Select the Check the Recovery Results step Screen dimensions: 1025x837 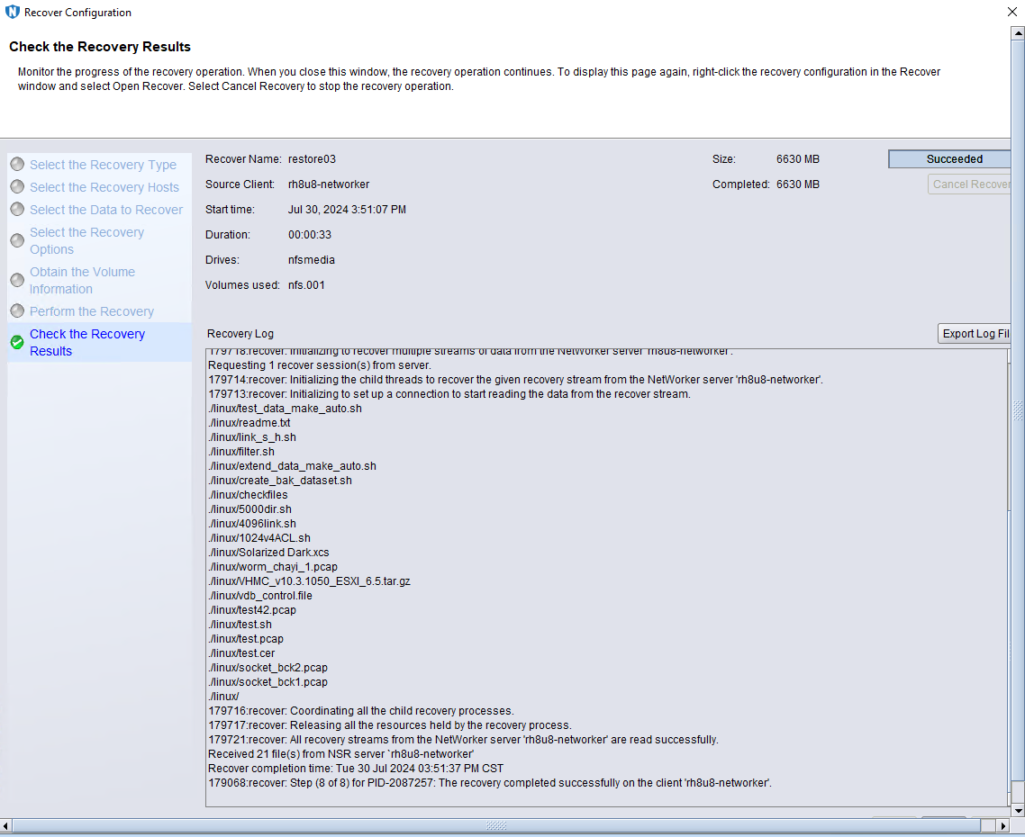87,342
